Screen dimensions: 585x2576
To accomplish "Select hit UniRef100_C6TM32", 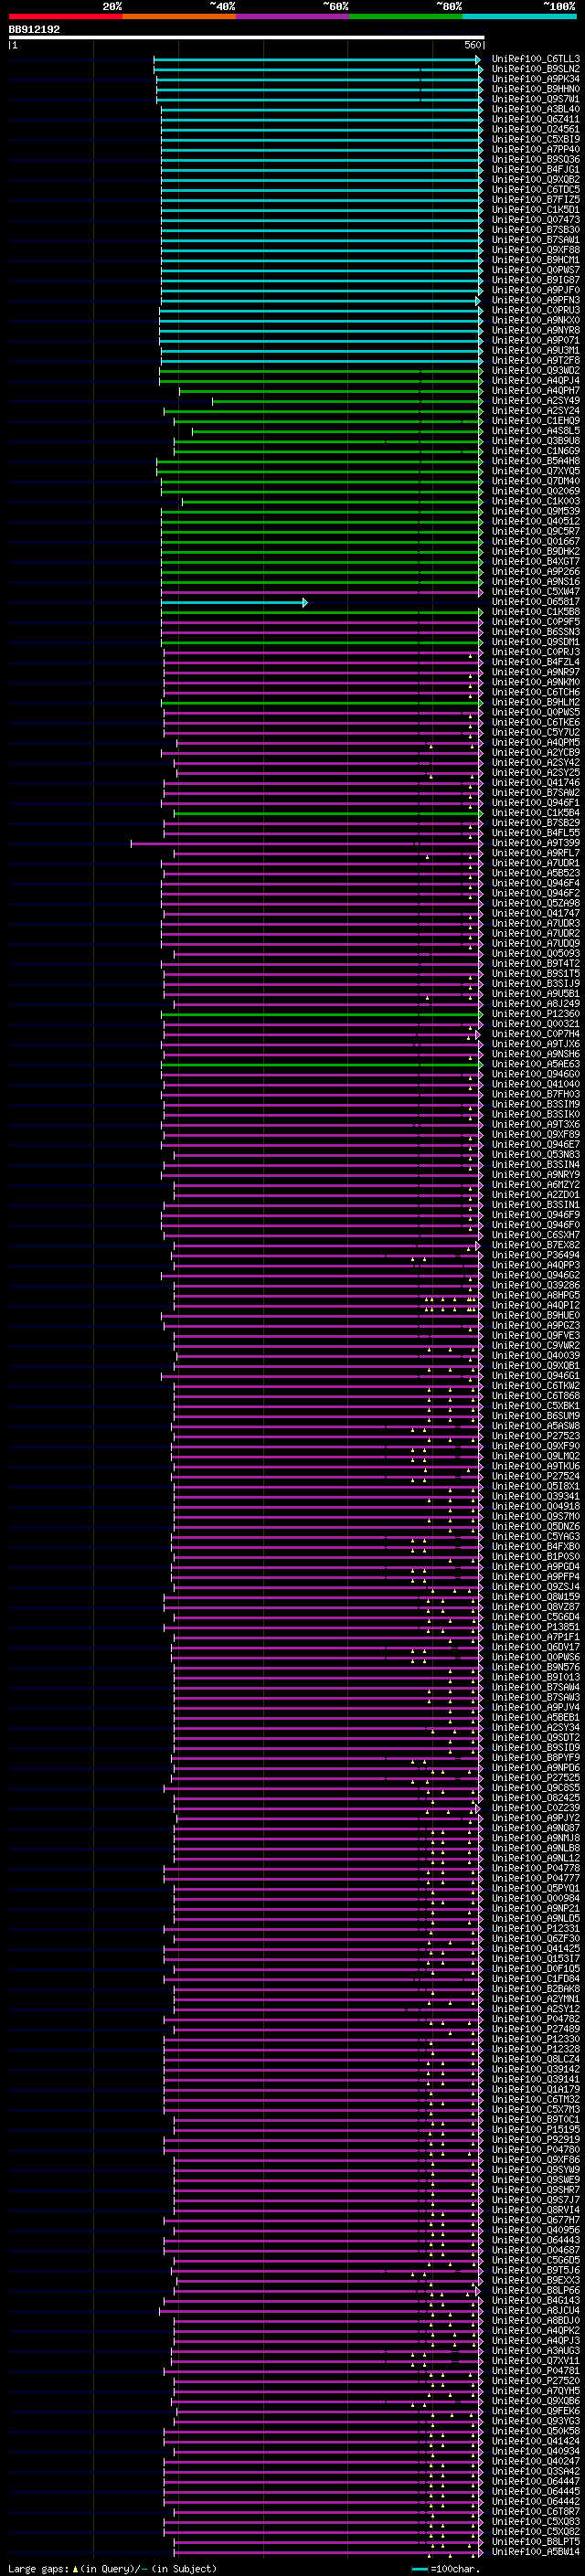I will 535,2099.
